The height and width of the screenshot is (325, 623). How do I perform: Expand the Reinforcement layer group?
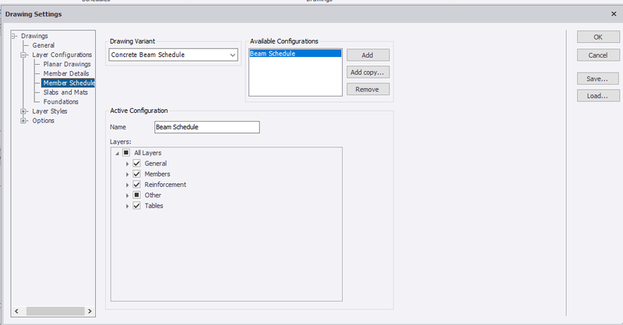(127, 185)
